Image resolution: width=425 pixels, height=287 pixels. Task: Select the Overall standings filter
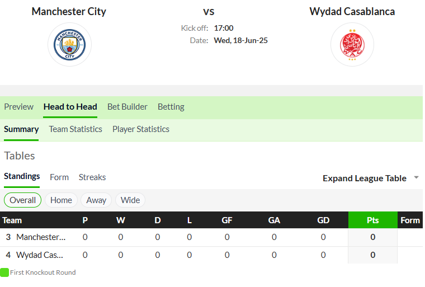pos(22,200)
